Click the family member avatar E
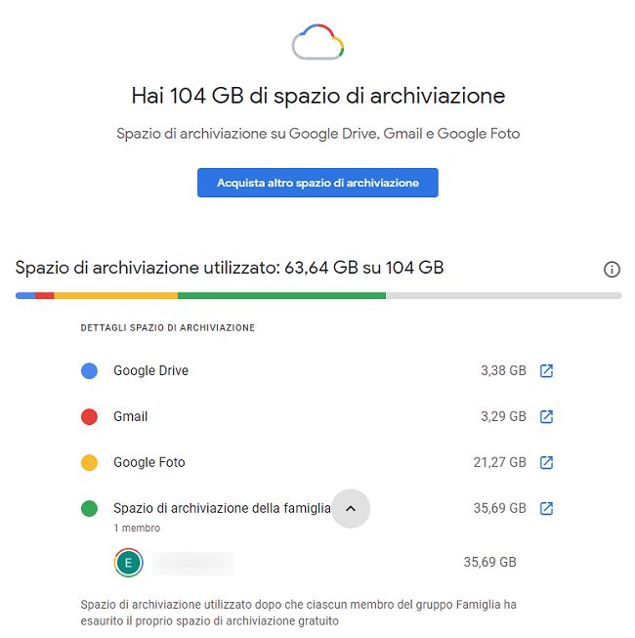This screenshot has width=635, height=638. (129, 563)
